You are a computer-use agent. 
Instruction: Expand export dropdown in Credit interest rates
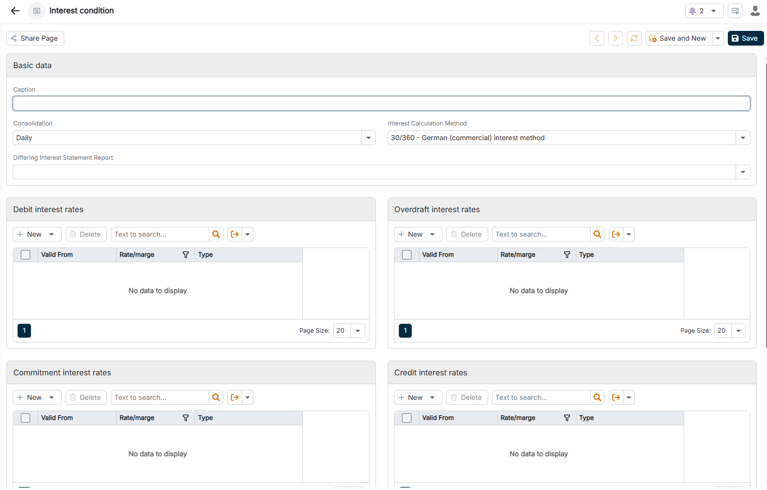coord(629,397)
